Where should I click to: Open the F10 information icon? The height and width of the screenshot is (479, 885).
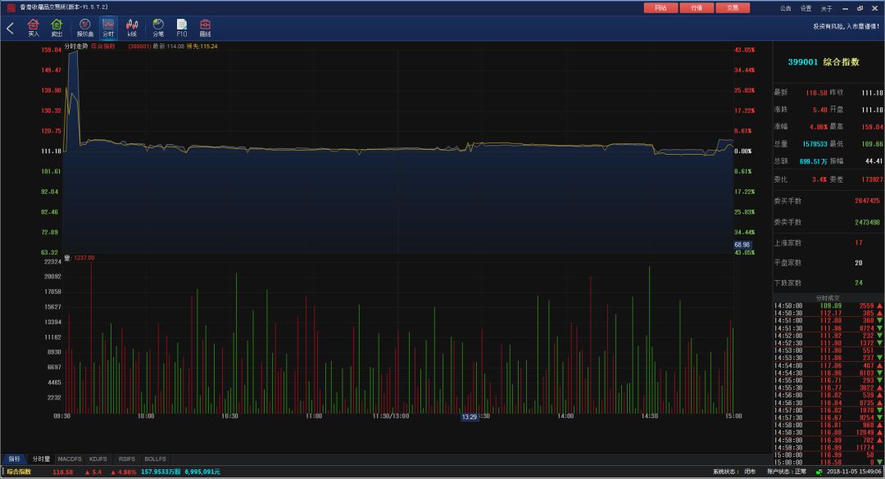tap(182, 28)
